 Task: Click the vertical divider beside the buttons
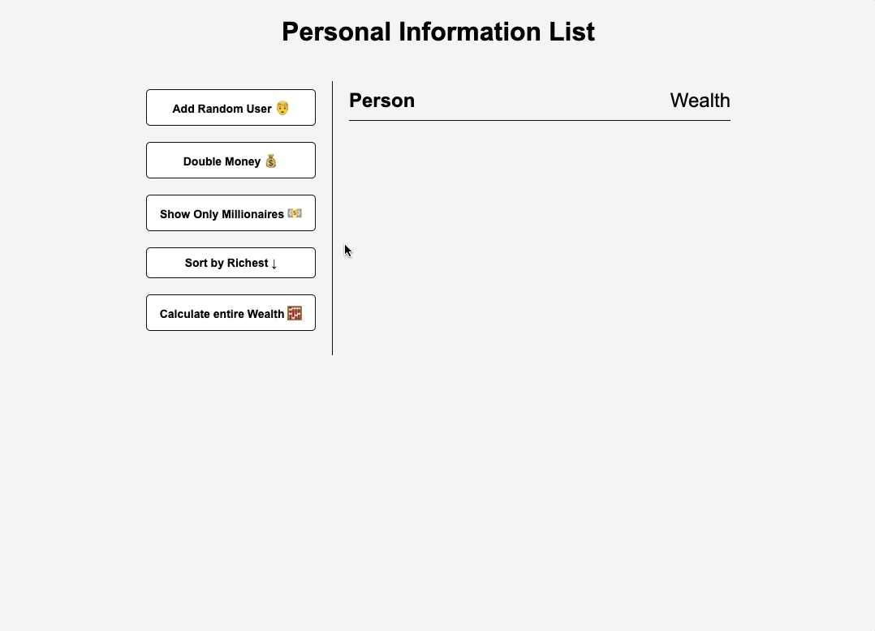[332, 217]
